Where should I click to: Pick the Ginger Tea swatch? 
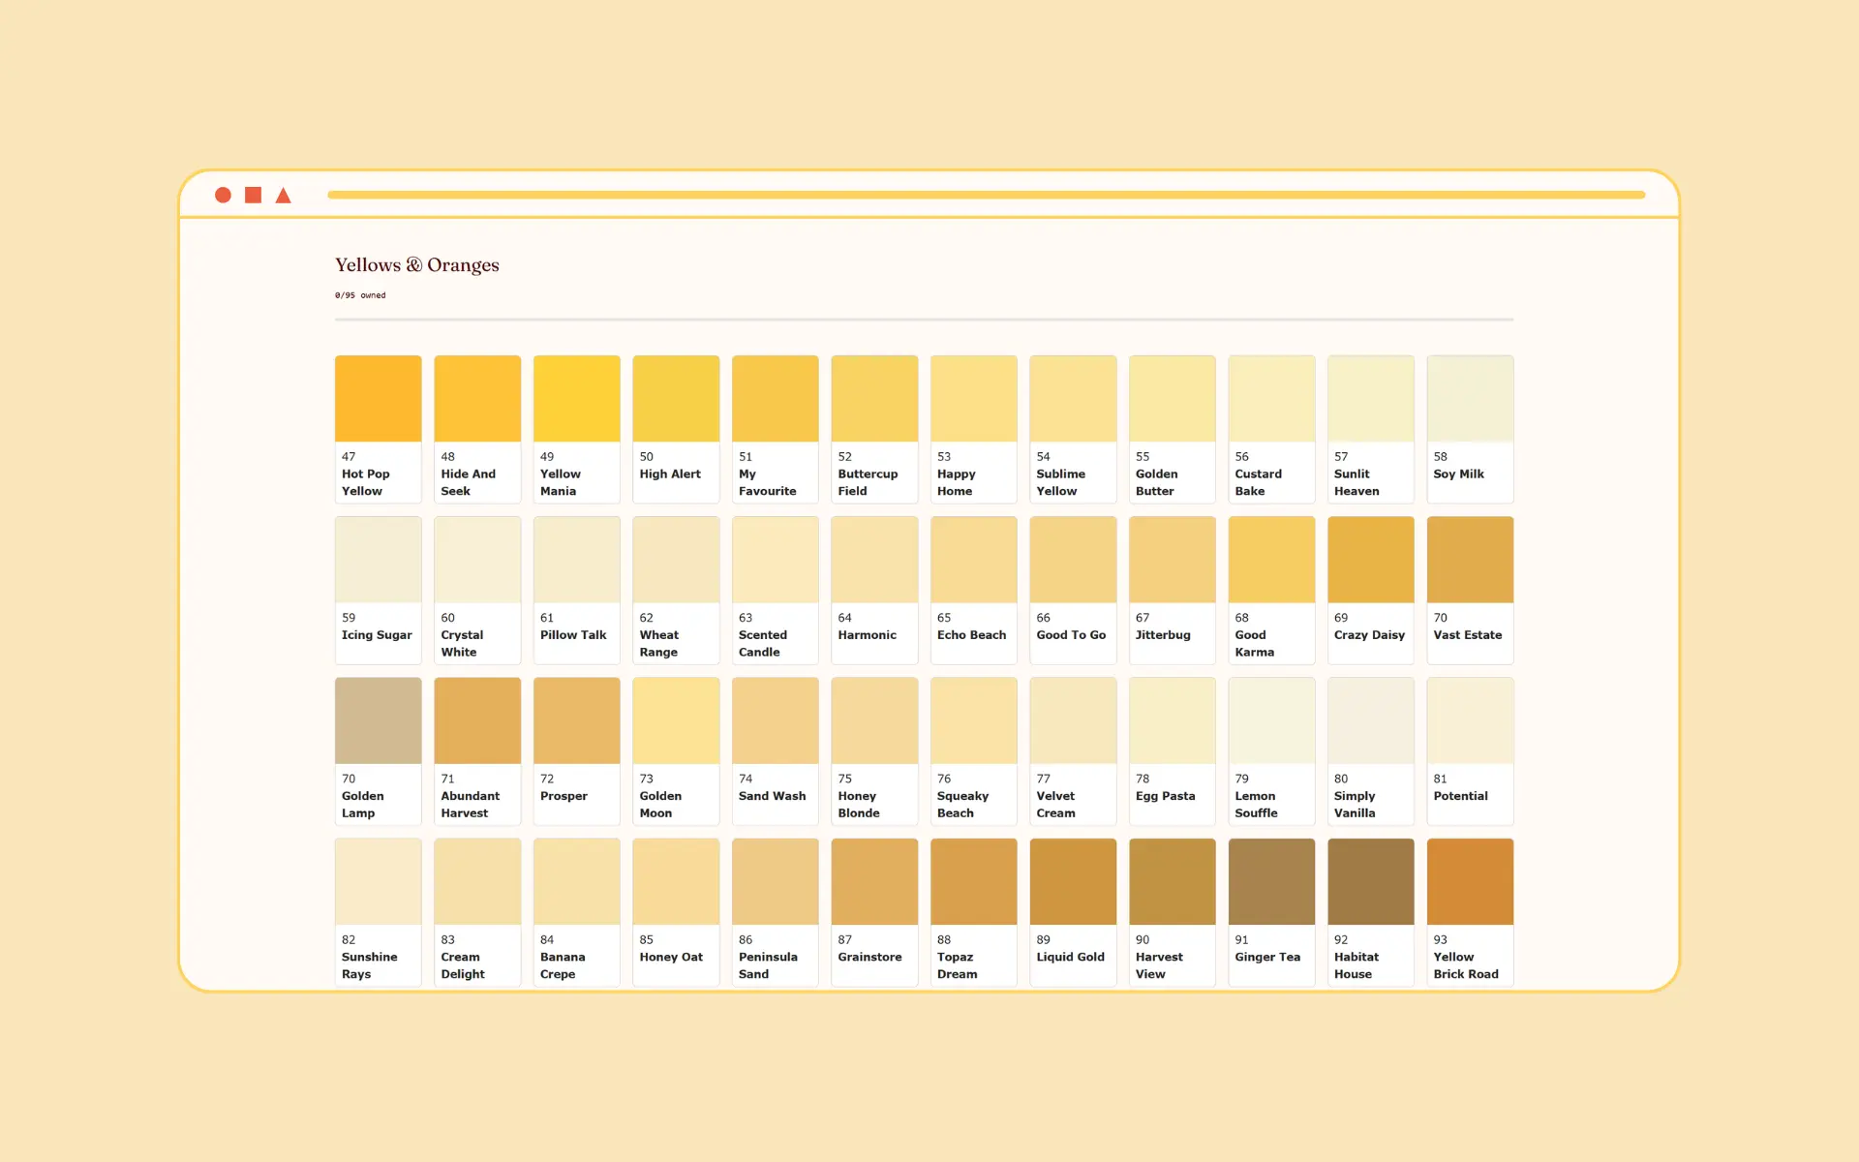point(1271,912)
